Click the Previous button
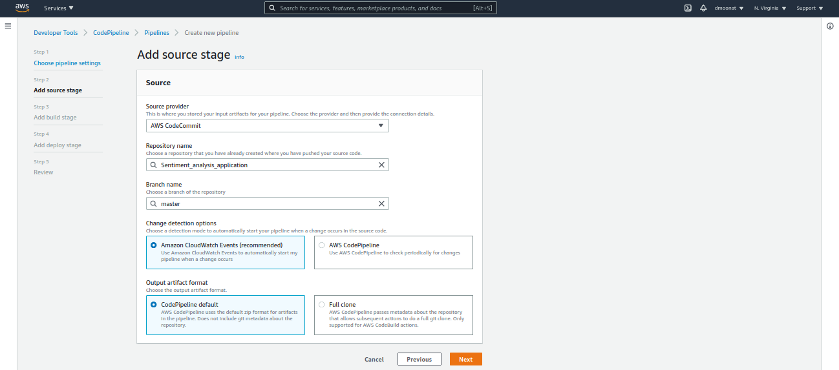The height and width of the screenshot is (370, 839). 419,359
